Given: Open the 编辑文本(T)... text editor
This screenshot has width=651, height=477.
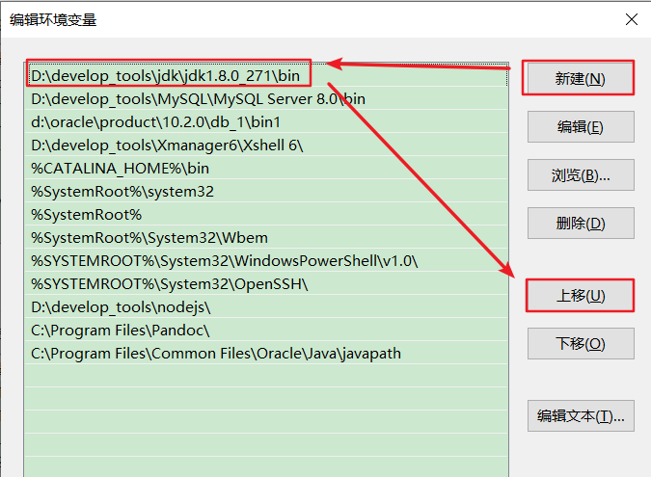Looking at the screenshot, I should 581,415.
